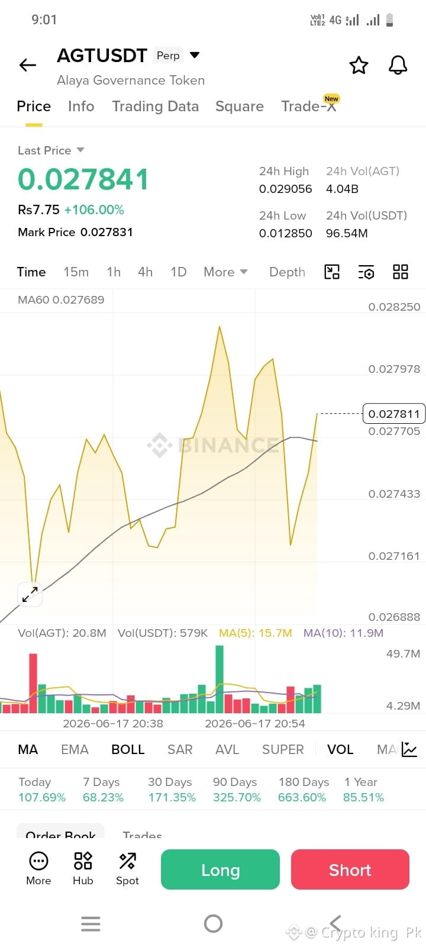Toggle the BOLL indicator
This screenshot has height=947, width=426.
coord(128,749)
